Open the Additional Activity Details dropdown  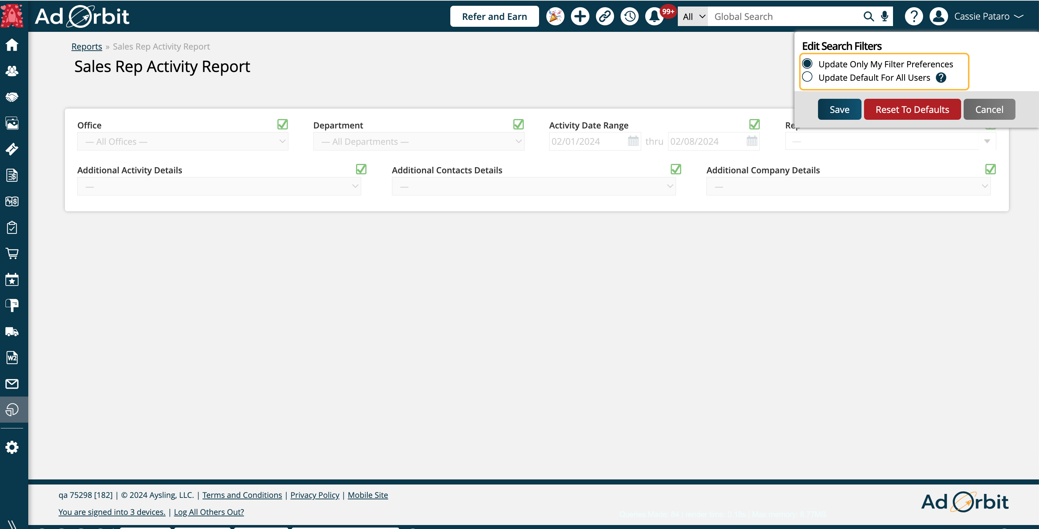click(218, 186)
